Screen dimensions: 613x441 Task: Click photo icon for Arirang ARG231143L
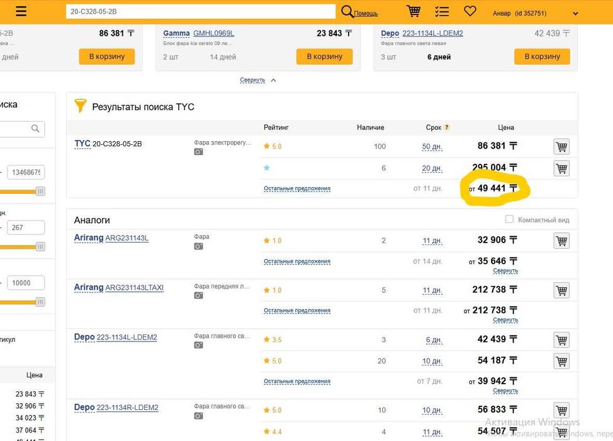click(198, 246)
